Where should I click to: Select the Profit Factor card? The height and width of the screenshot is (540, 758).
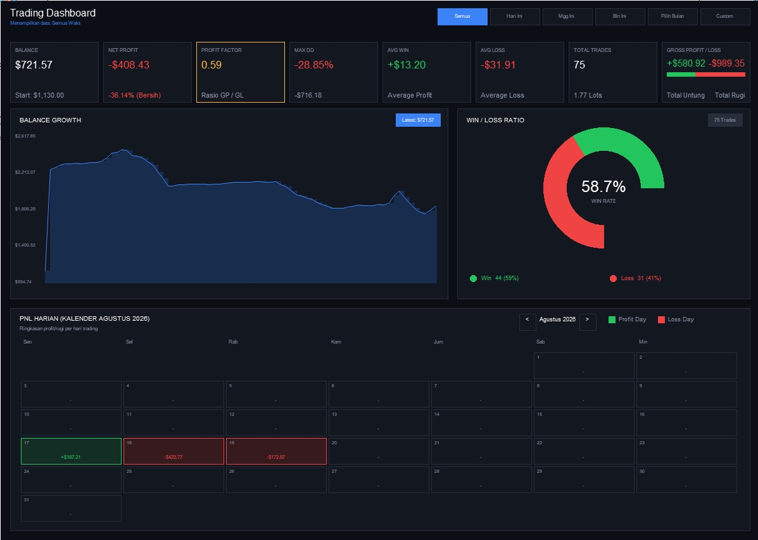click(x=240, y=72)
